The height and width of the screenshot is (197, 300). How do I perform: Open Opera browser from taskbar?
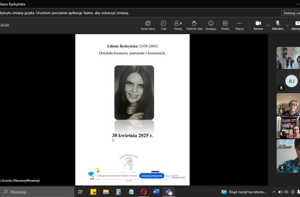[x=144, y=192]
